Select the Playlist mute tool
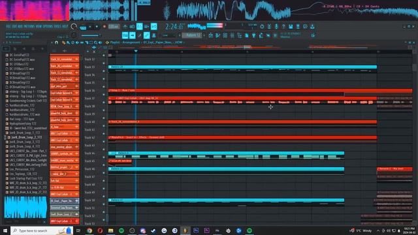Image resolution: width=418 pixels, height=235 pixels. (x=77, y=42)
